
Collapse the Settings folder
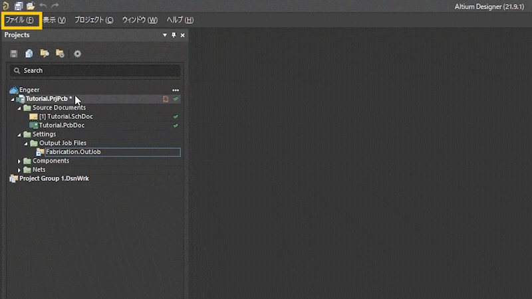coord(19,135)
